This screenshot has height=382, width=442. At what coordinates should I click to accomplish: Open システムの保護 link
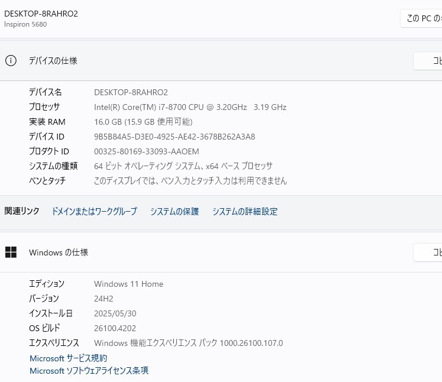coord(175,211)
